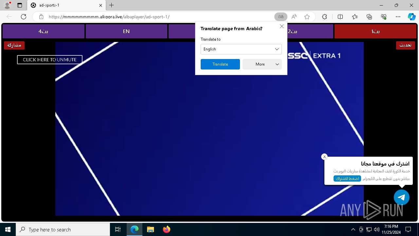This screenshot has width=419, height=236.
Task: Dismiss the Telegram subscription popup
Action: coord(324,157)
